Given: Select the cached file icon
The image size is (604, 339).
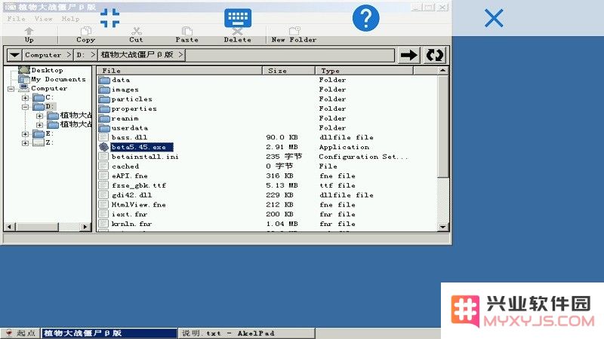Looking at the screenshot, I should tap(103, 166).
